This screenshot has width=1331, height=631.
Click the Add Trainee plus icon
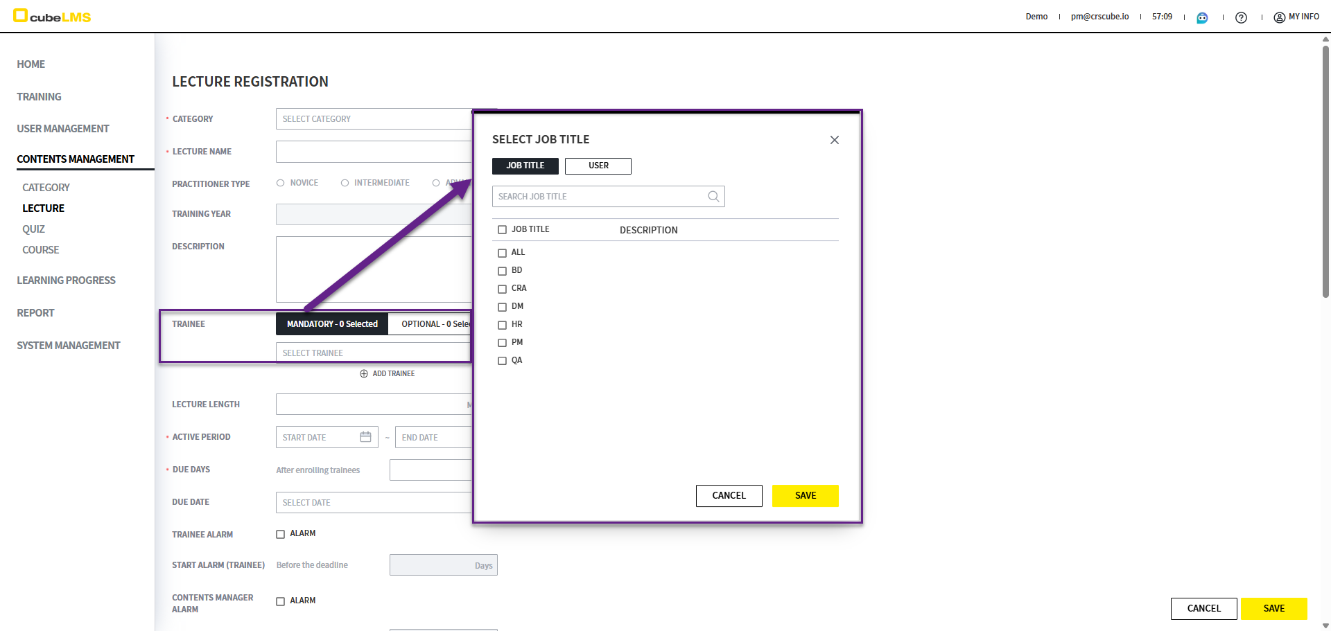coord(364,374)
